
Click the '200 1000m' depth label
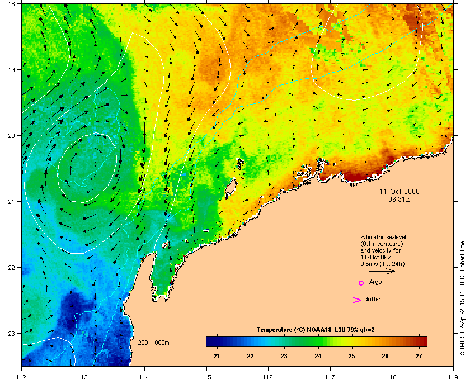click(153, 343)
